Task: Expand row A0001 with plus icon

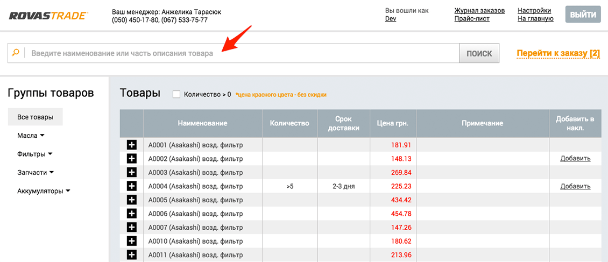Action: (x=132, y=145)
